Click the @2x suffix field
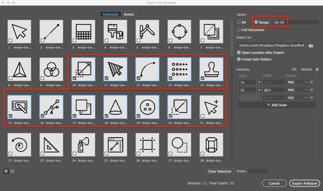The height and width of the screenshot is (191, 323). 274,90
